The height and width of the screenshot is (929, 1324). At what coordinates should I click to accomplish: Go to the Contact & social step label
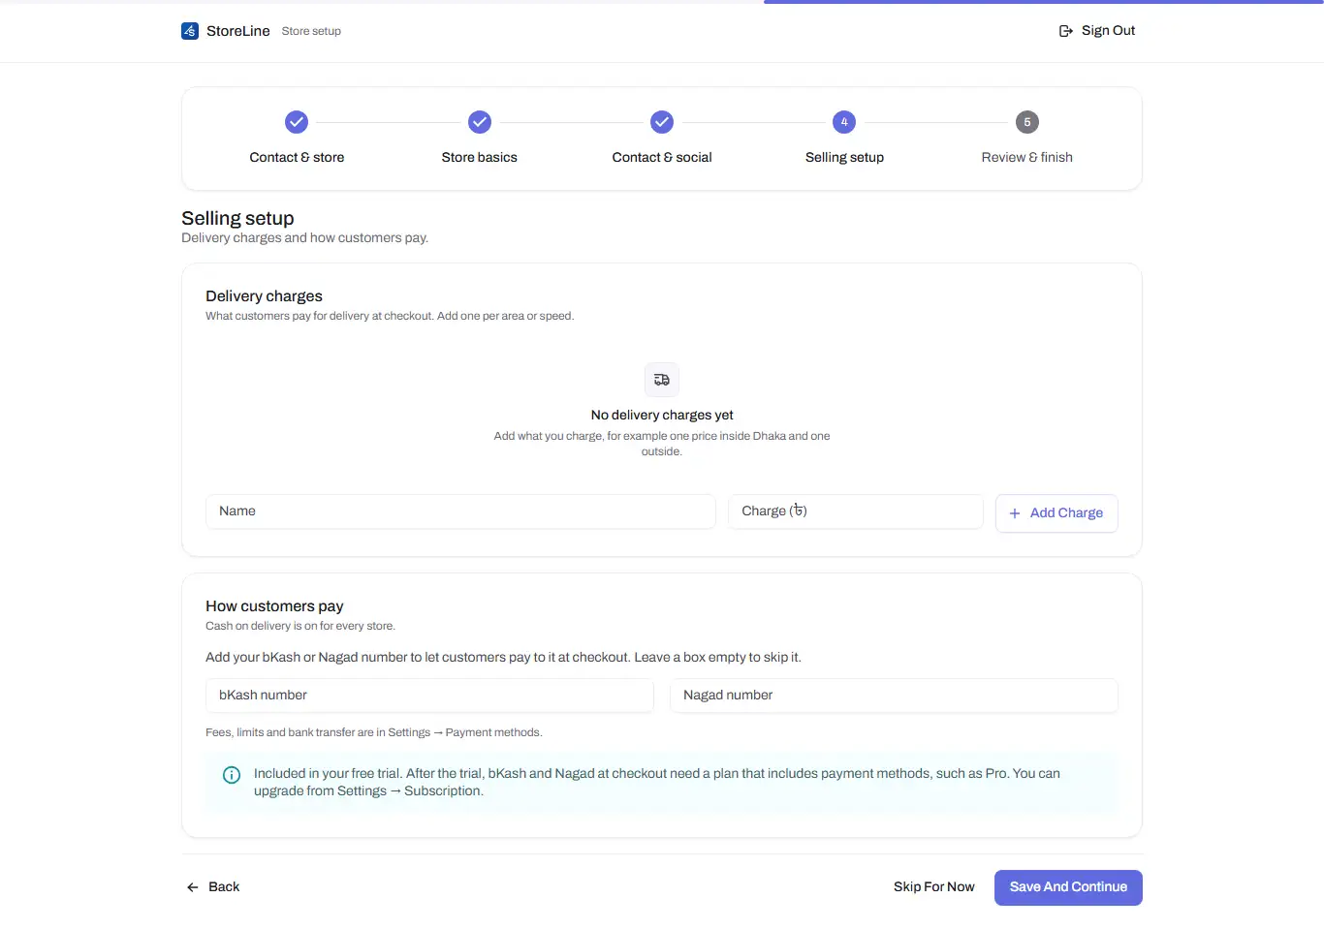pos(662,157)
